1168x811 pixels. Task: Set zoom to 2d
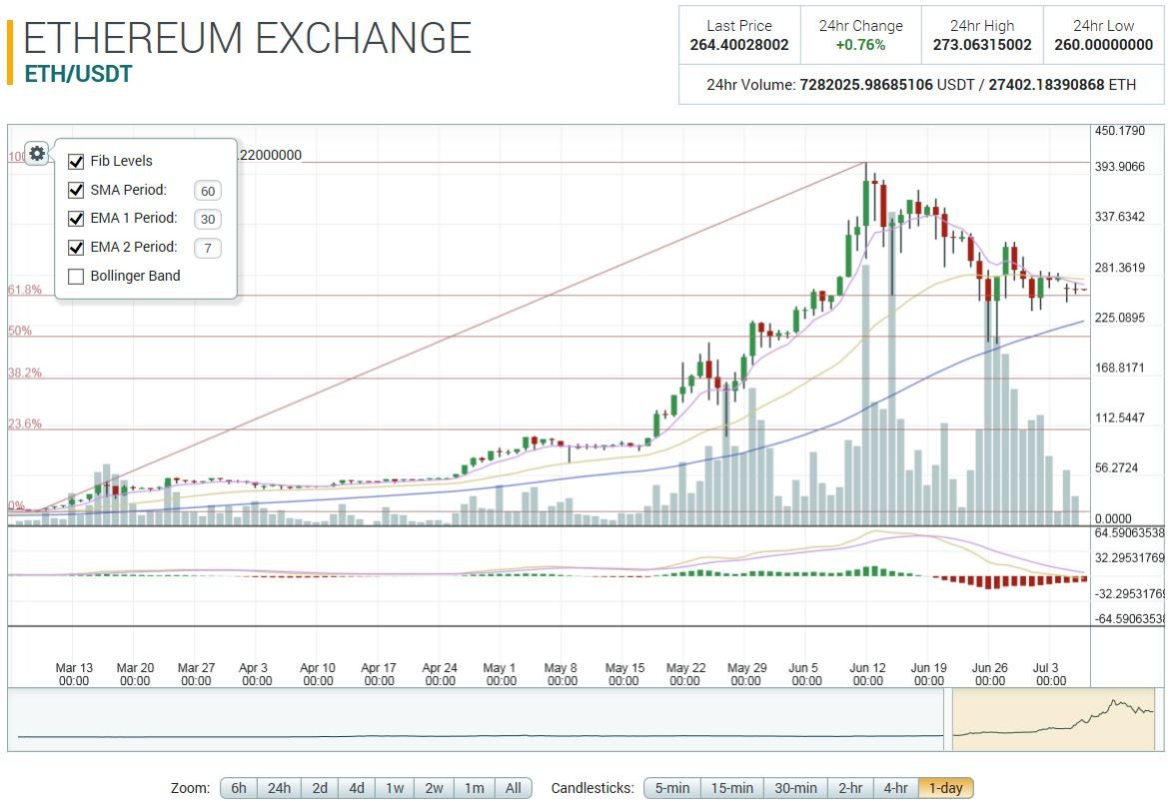(x=320, y=788)
